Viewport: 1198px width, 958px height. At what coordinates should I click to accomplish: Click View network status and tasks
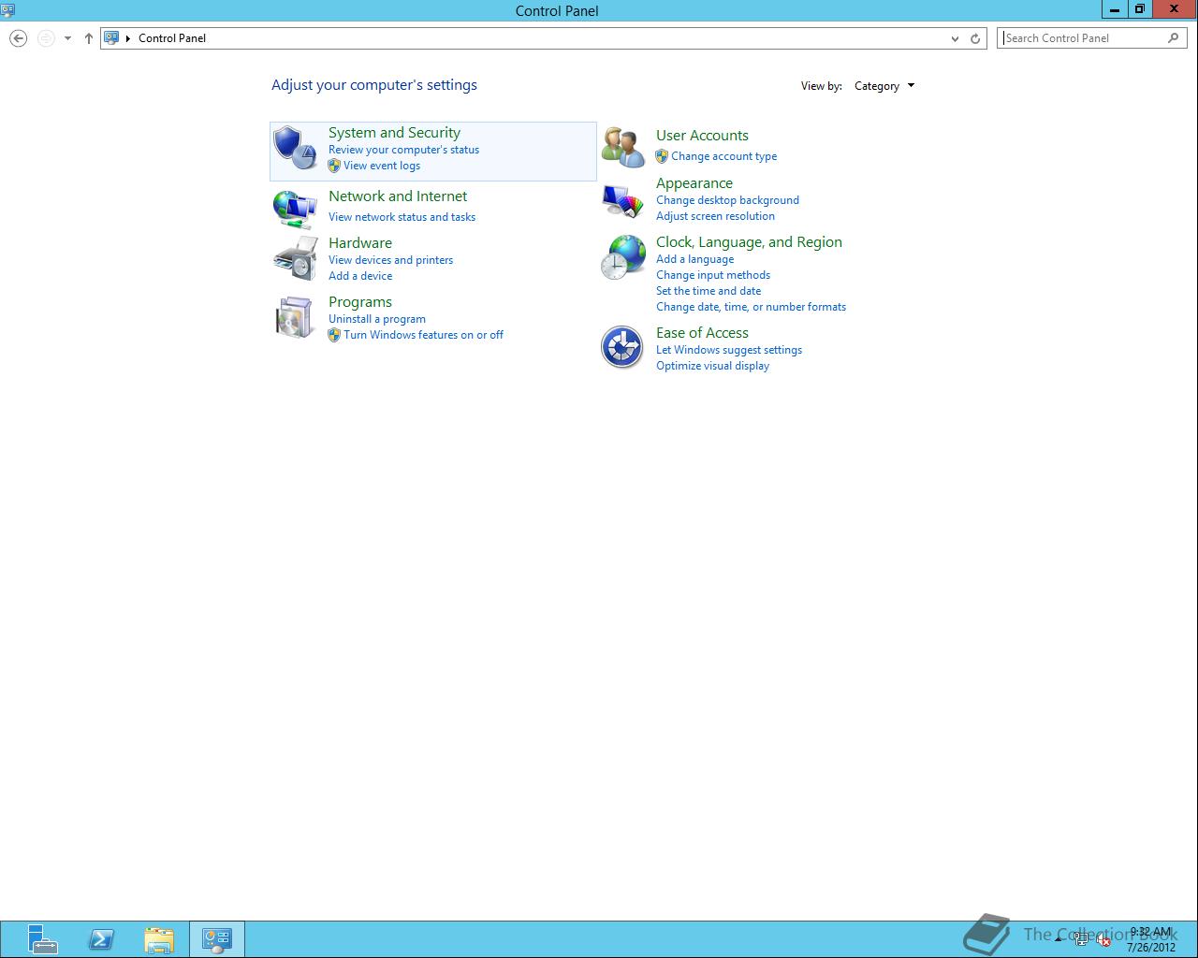point(402,217)
